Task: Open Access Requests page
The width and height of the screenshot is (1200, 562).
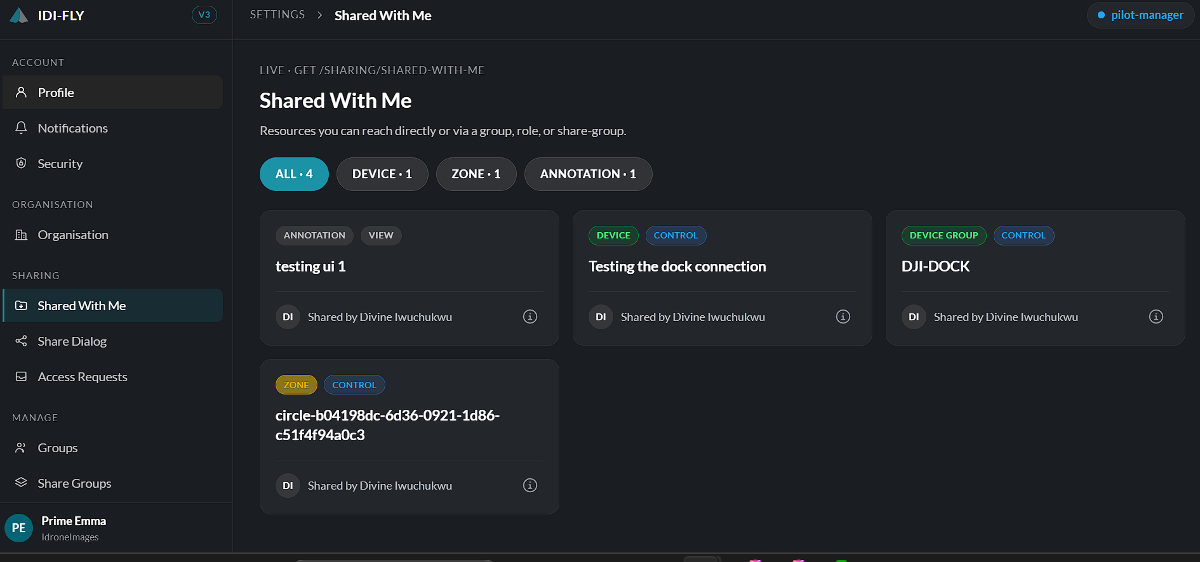Action: coord(113,377)
